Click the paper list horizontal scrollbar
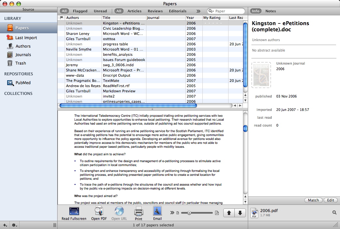This screenshot has height=229, width=340. pos(128,106)
